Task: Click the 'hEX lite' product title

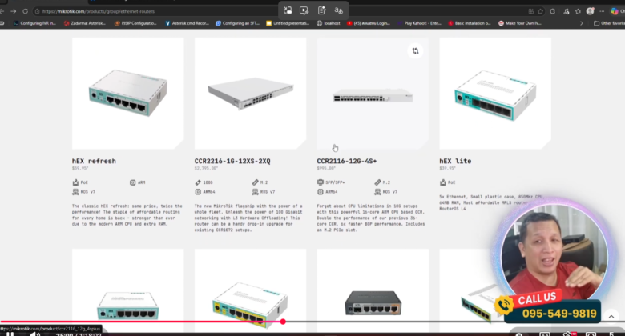Action: pos(455,161)
